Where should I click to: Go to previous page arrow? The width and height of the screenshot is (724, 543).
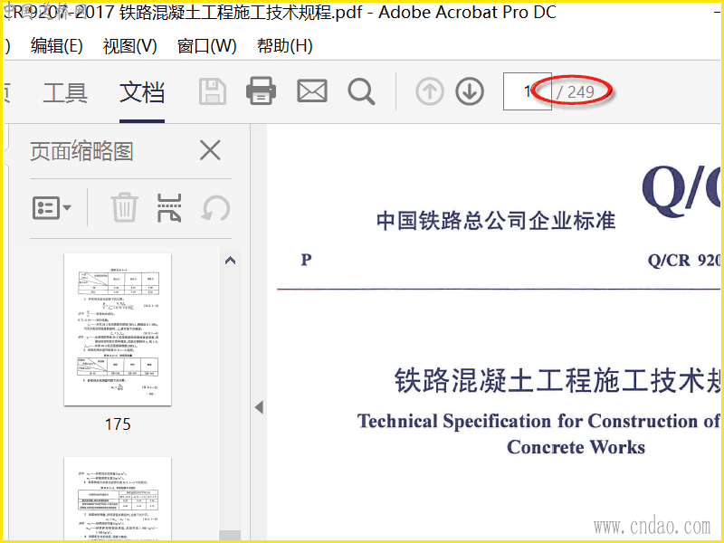pyautogui.click(x=429, y=91)
